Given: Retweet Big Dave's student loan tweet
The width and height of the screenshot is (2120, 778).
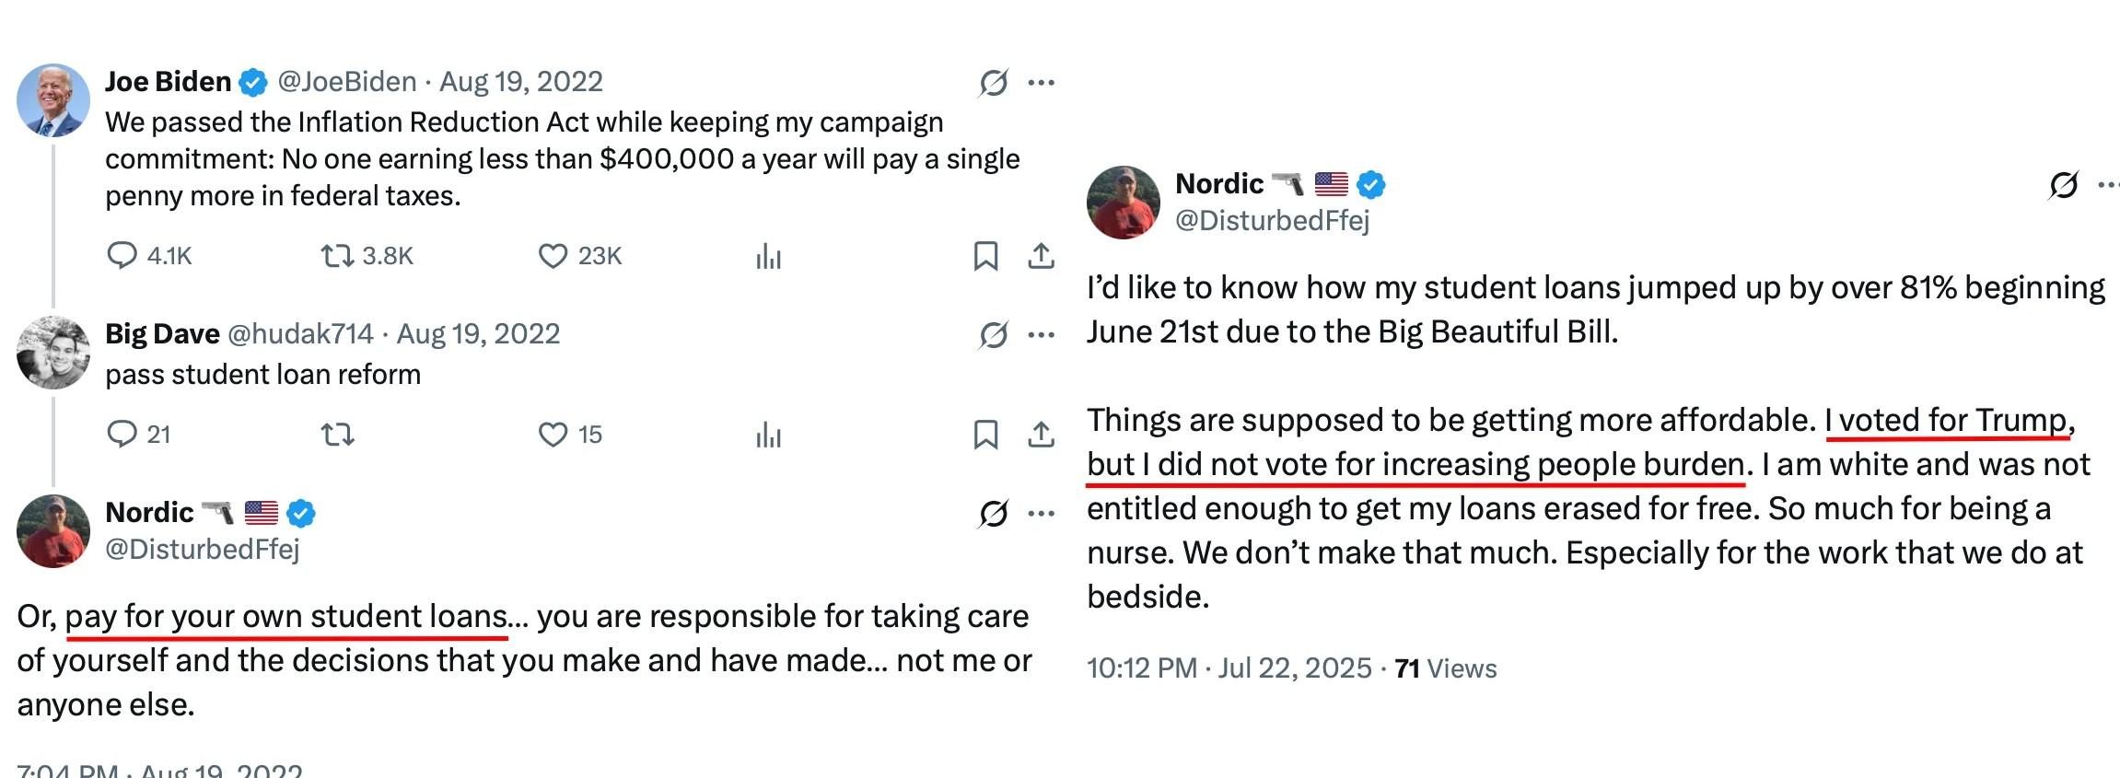Looking at the screenshot, I should point(337,434).
